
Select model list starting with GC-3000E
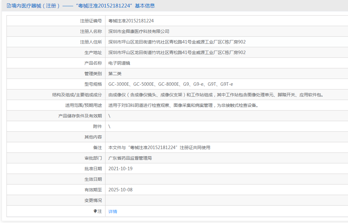point(171,84)
